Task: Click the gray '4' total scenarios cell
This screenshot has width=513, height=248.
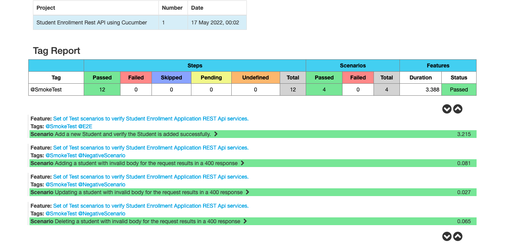Action: pos(387,90)
